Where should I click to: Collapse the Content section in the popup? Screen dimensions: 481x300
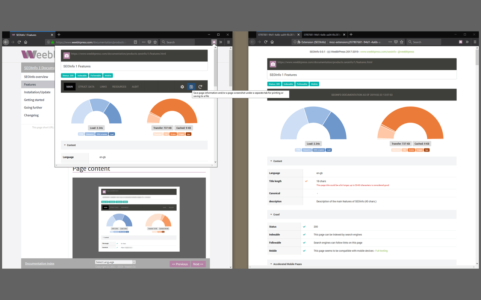(134, 145)
